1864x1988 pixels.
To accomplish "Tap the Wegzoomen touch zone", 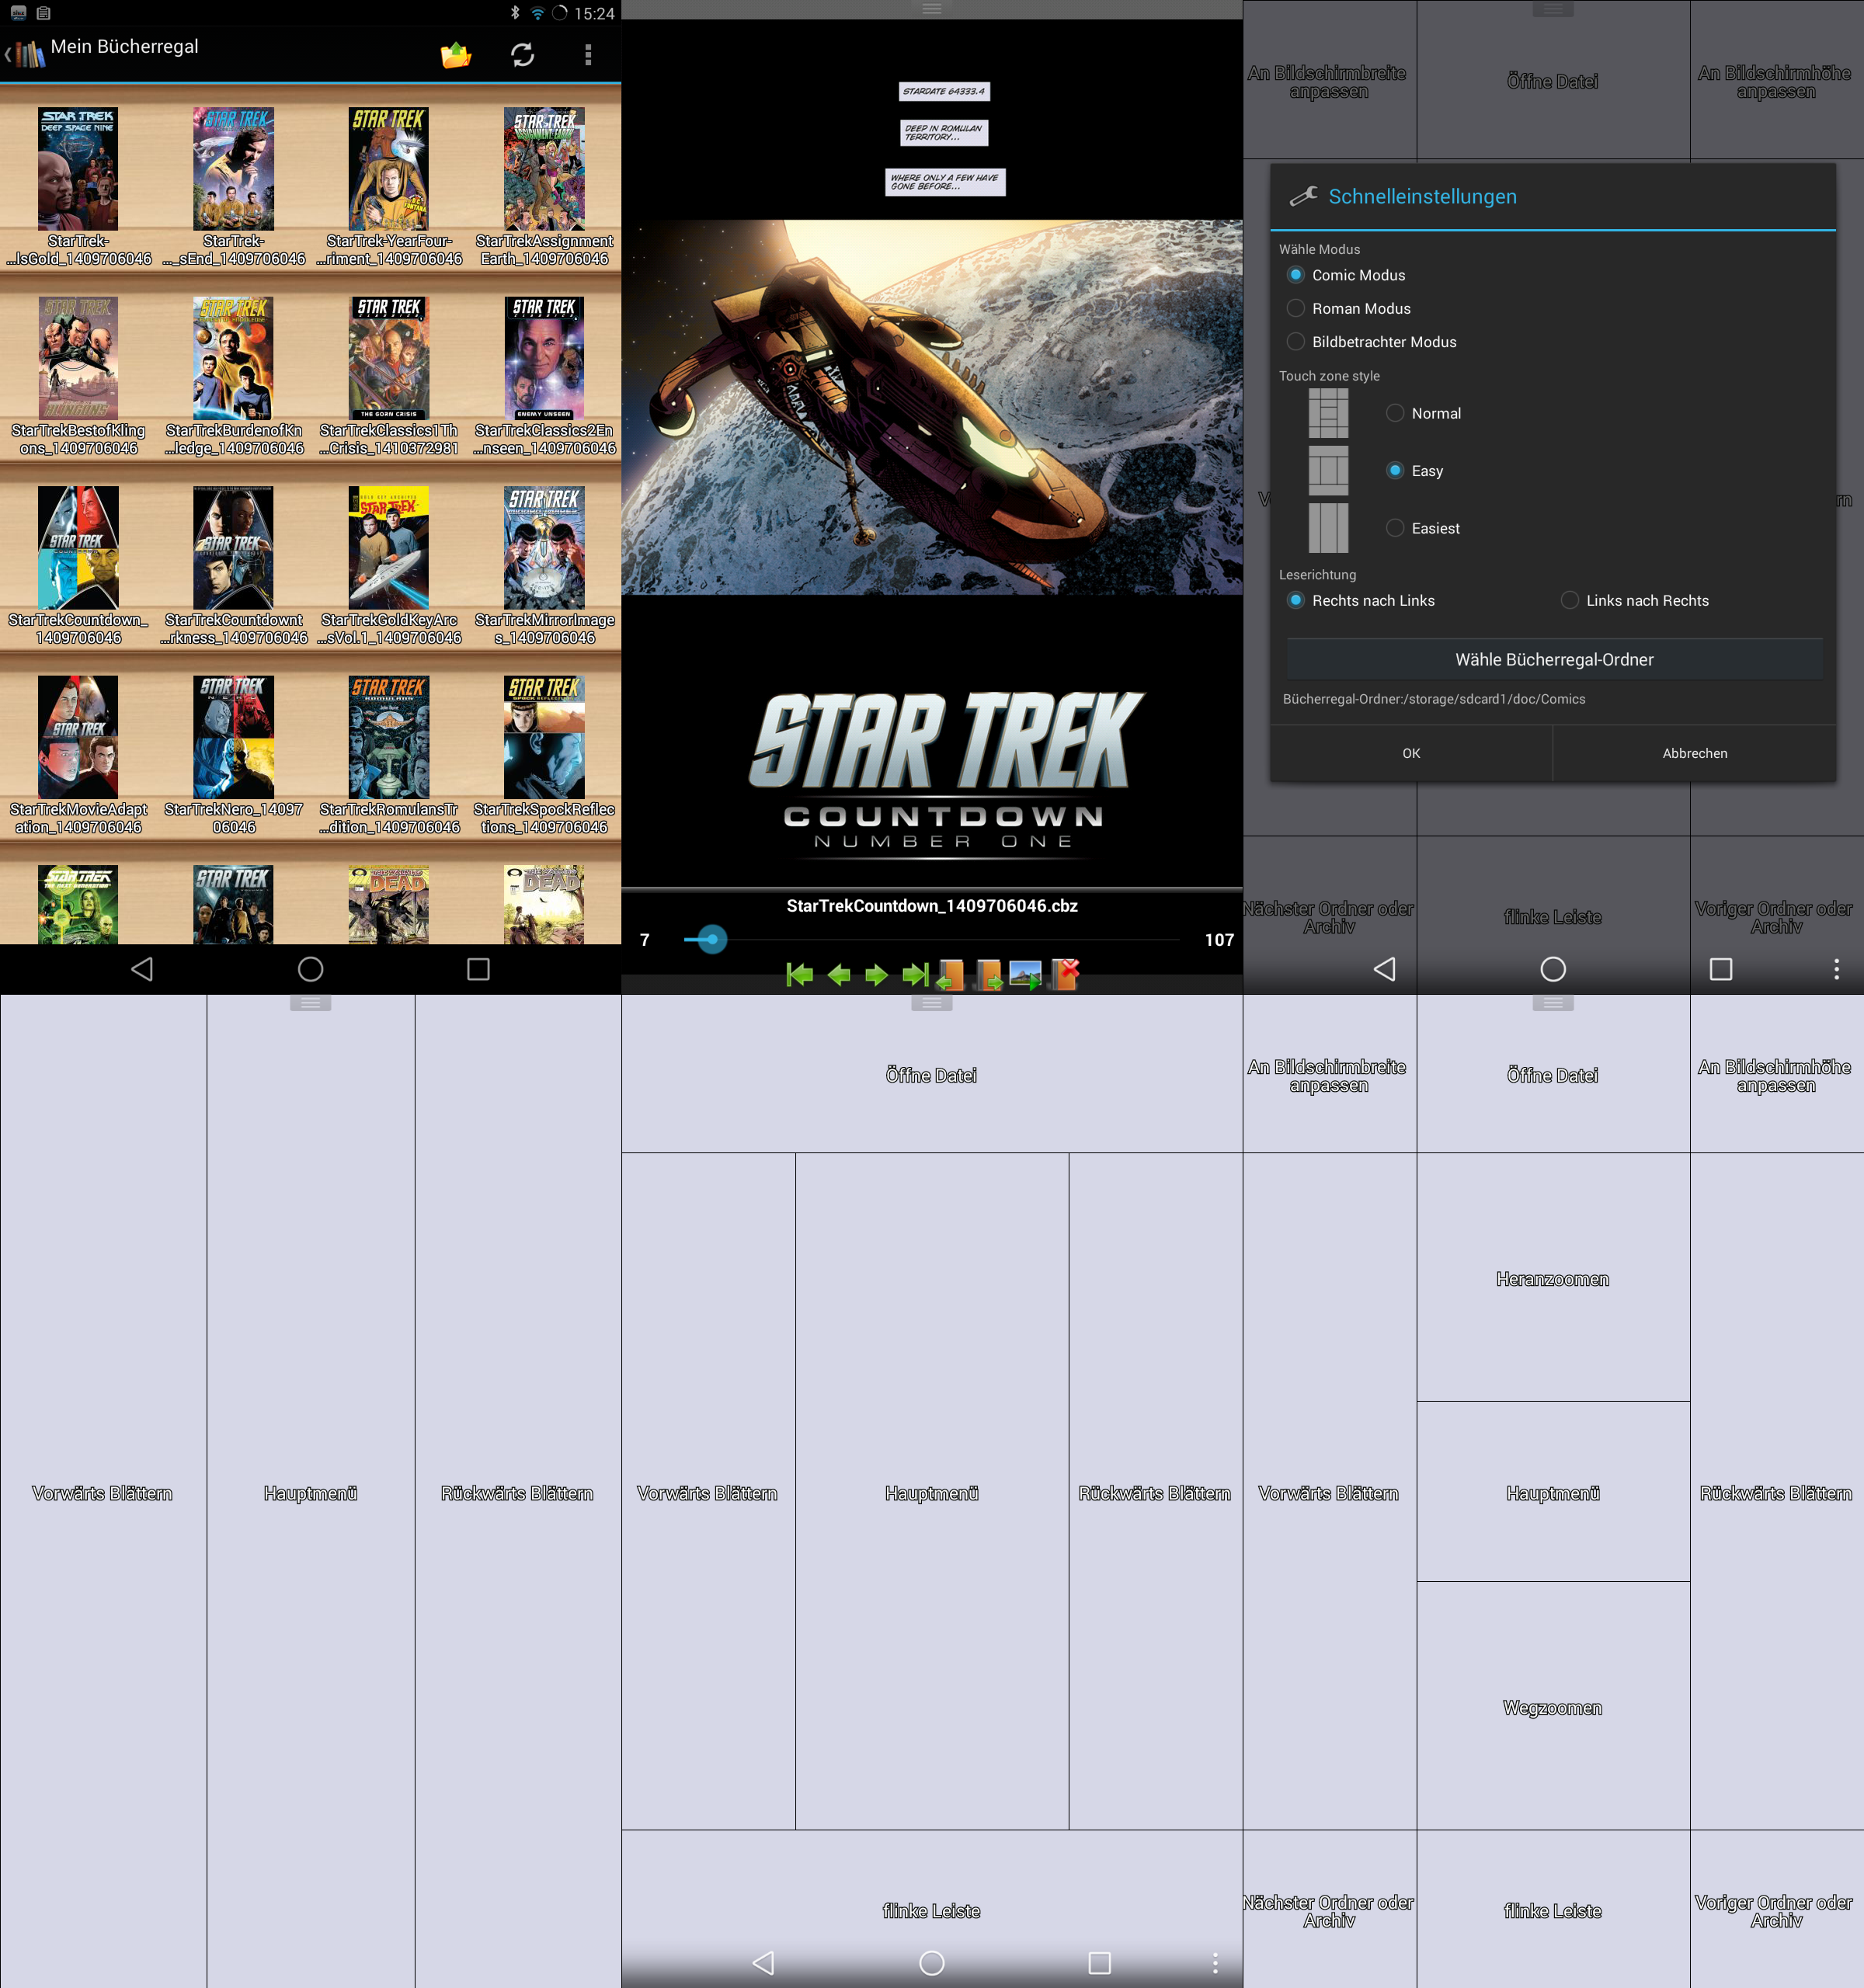I will [1553, 1706].
